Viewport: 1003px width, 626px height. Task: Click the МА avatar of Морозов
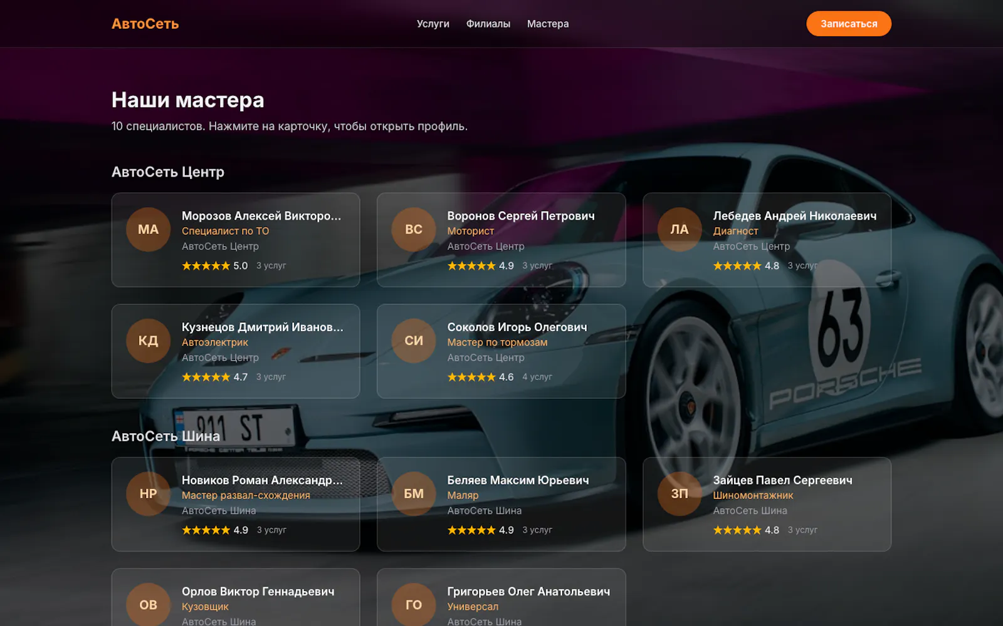[x=148, y=230]
